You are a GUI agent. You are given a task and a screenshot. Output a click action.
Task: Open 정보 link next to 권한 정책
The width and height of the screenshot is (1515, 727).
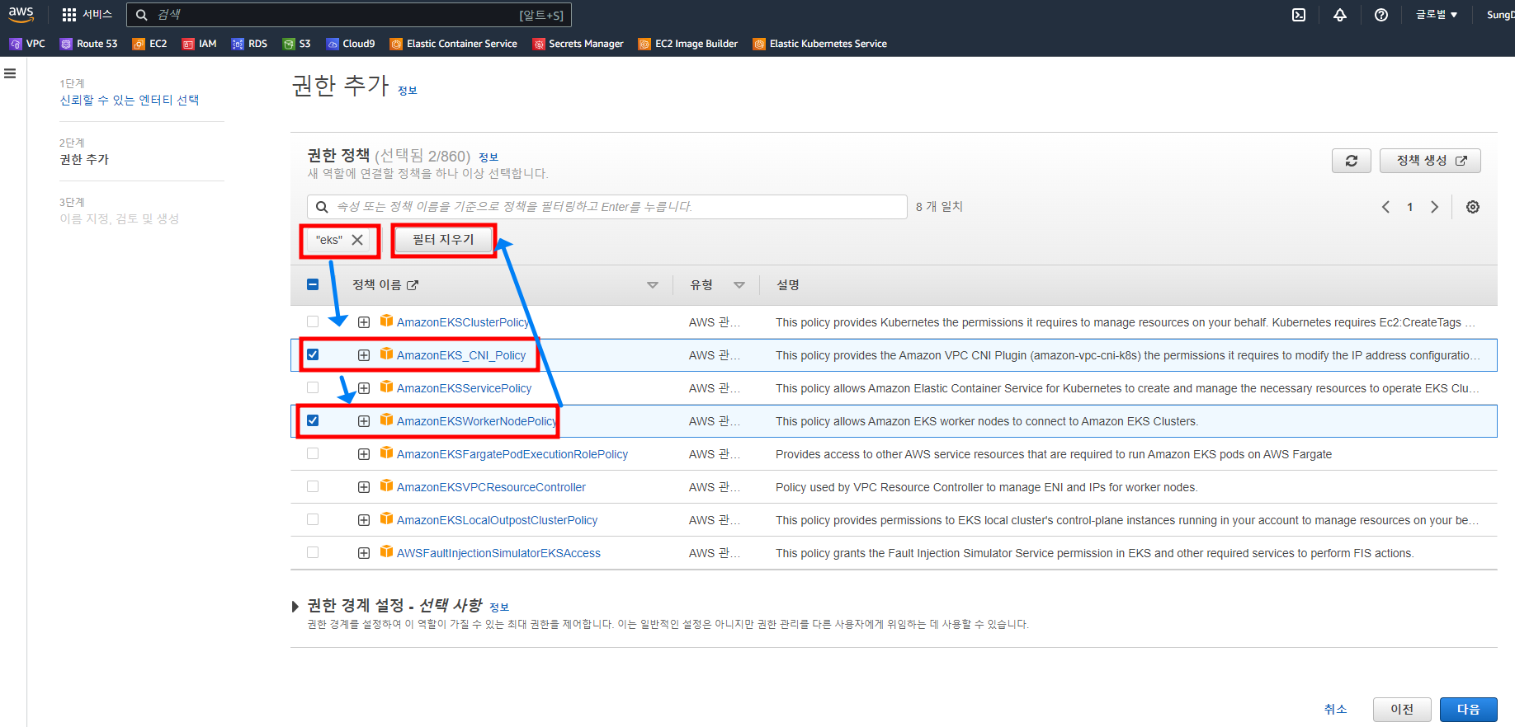pyautogui.click(x=488, y=157)
